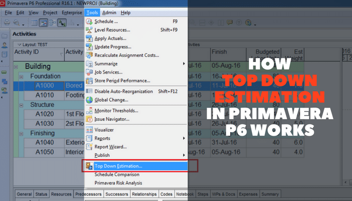The width and height of the screenshot is (352, 201).
Task: Open the View menu
Action: (34, 13)
